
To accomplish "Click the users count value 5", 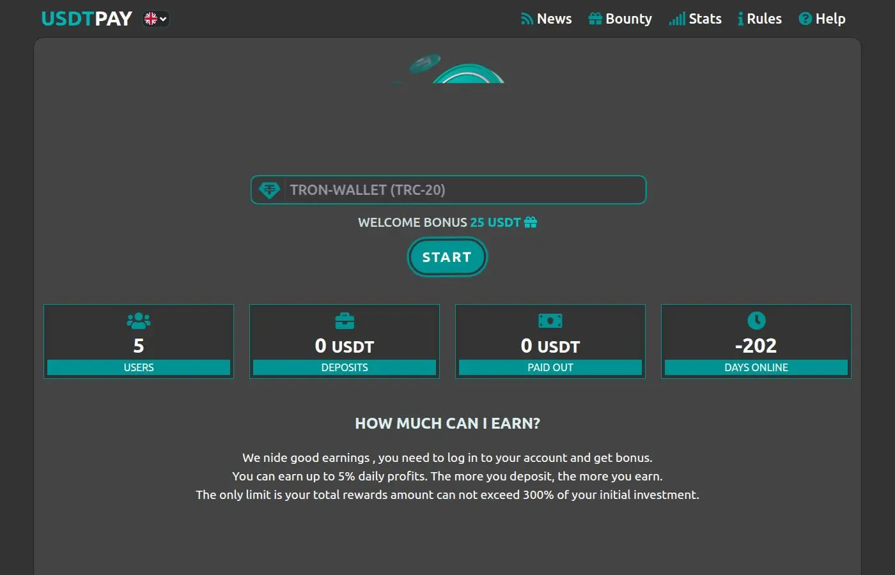I will 139,346.
